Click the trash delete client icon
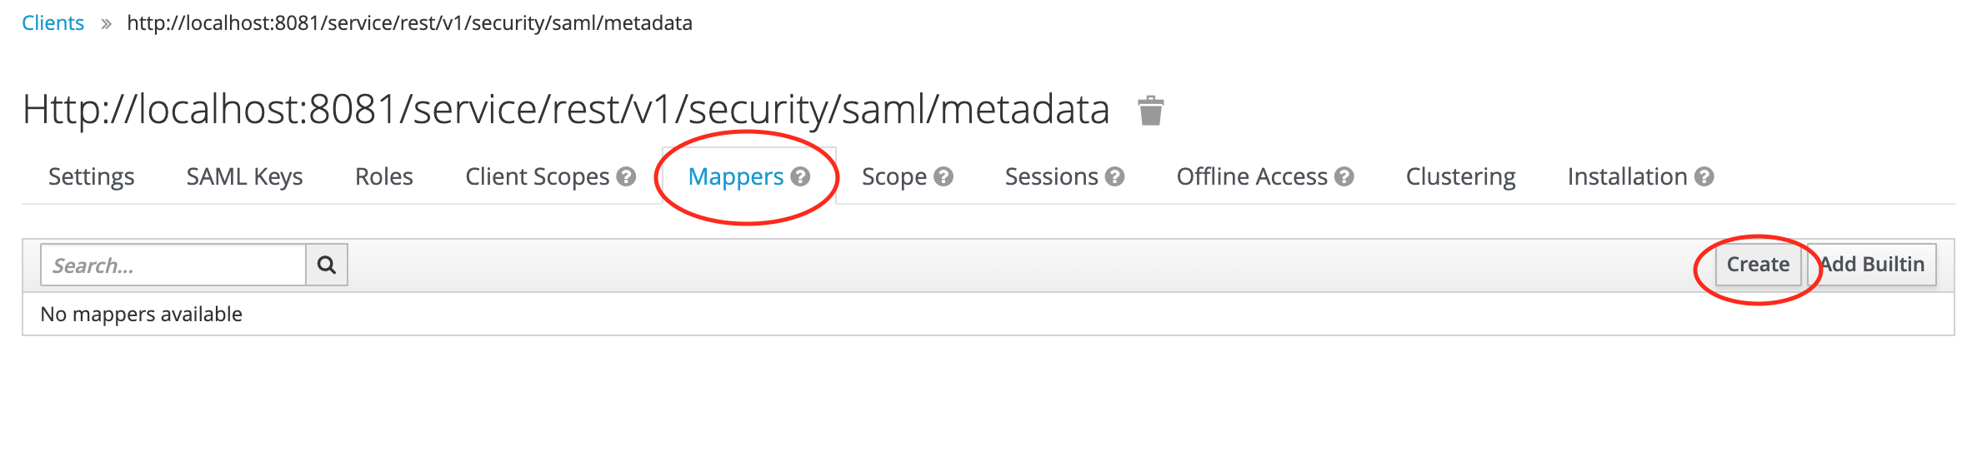Screen dimensions: 1972x461 (x=1150, y=110)
